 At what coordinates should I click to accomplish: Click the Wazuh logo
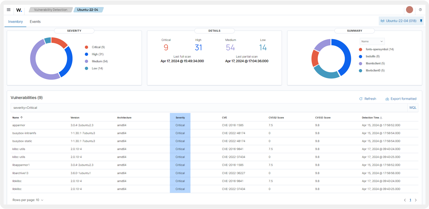point(19,10)
